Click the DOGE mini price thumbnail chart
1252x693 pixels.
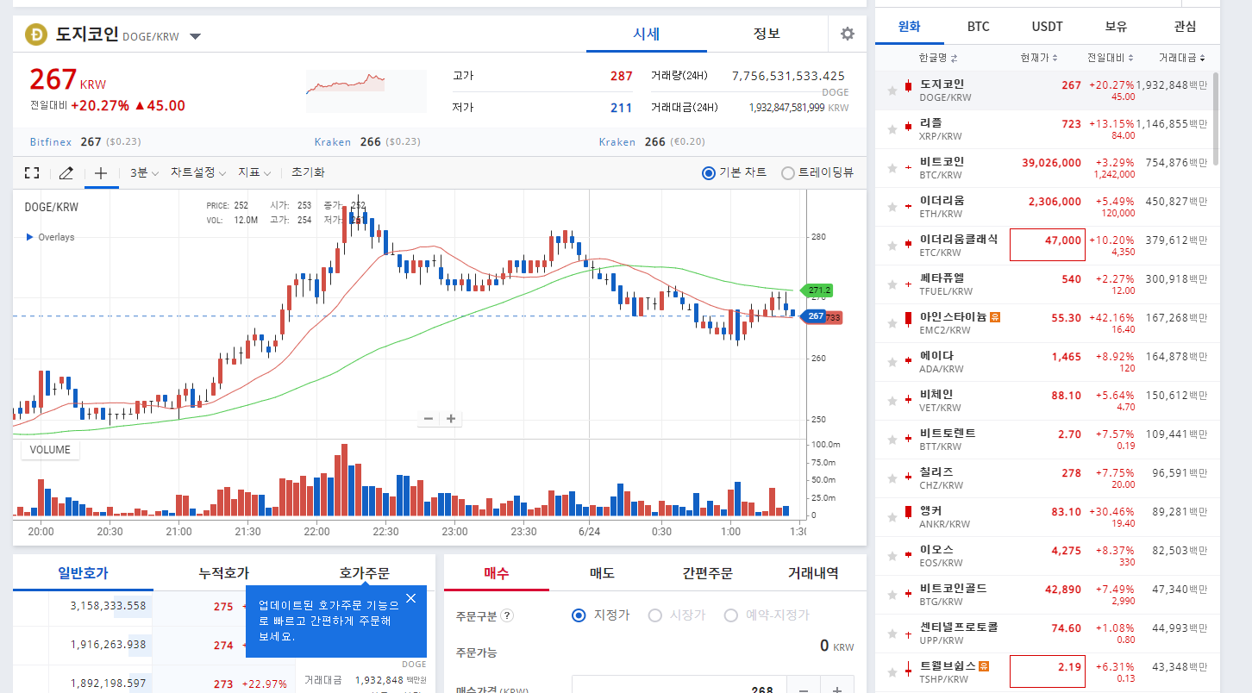366,91
